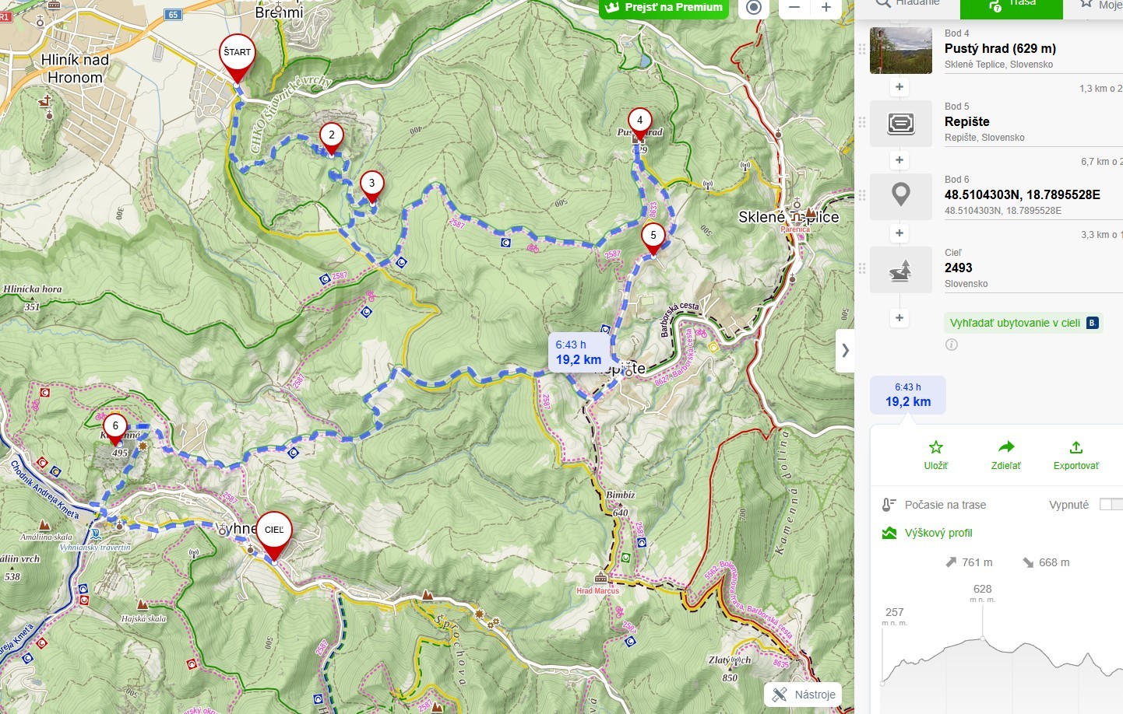This screenshot has width=1123, height=714.
Task: Grab the drag handle of Cieľ row
Action: click(x=862, y=268)
